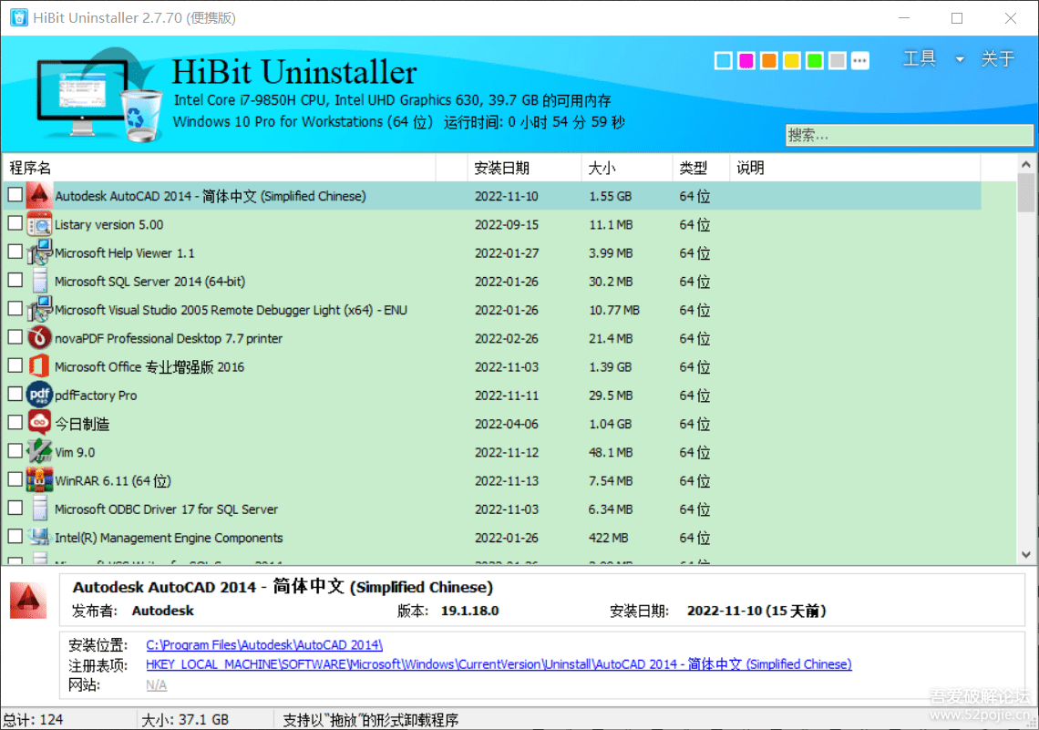The width and height of the screenshot is (1039, 730).
Task: Choose the magenta theme color swatch
Action: tap(746, 61)
